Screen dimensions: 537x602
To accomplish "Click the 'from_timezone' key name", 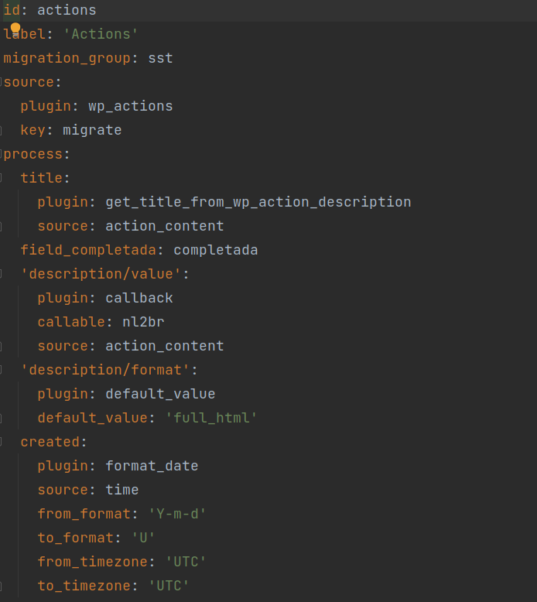I will click(x=84, y=562).
